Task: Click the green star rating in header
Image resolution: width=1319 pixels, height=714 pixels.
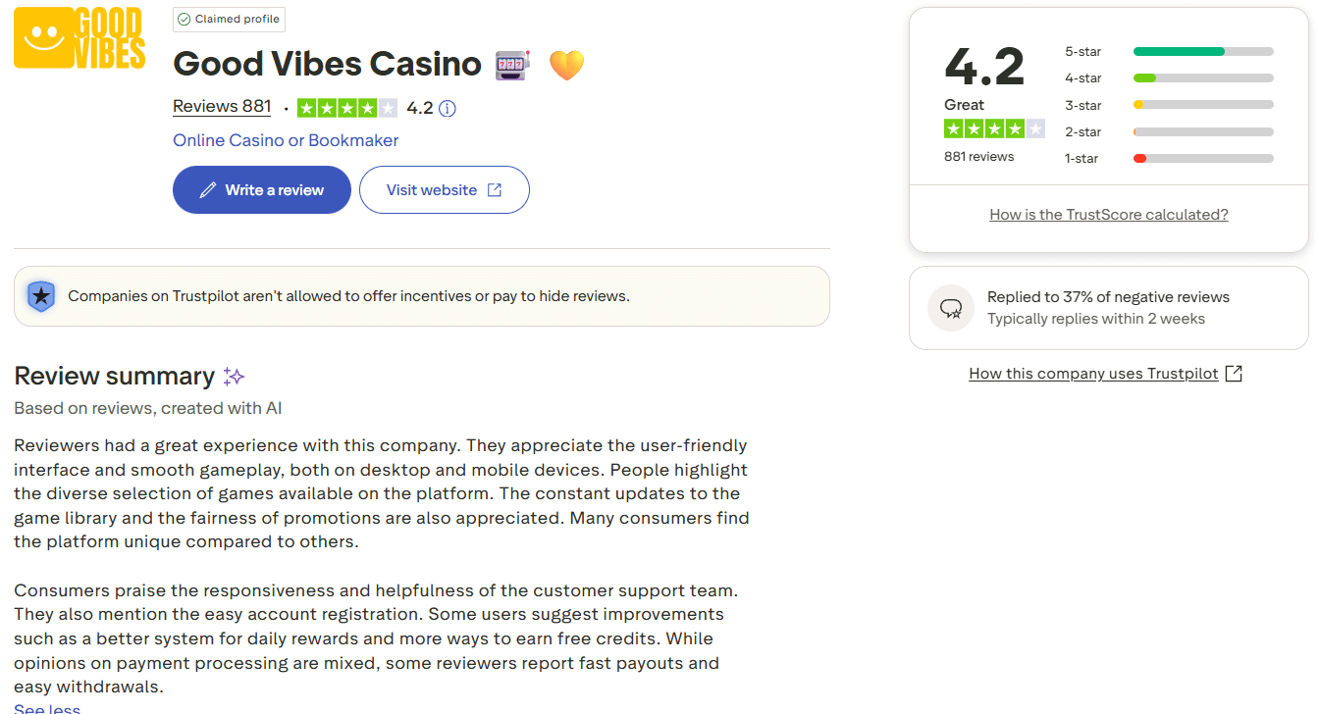Action: pyautogui.click(x=346, y=109)
